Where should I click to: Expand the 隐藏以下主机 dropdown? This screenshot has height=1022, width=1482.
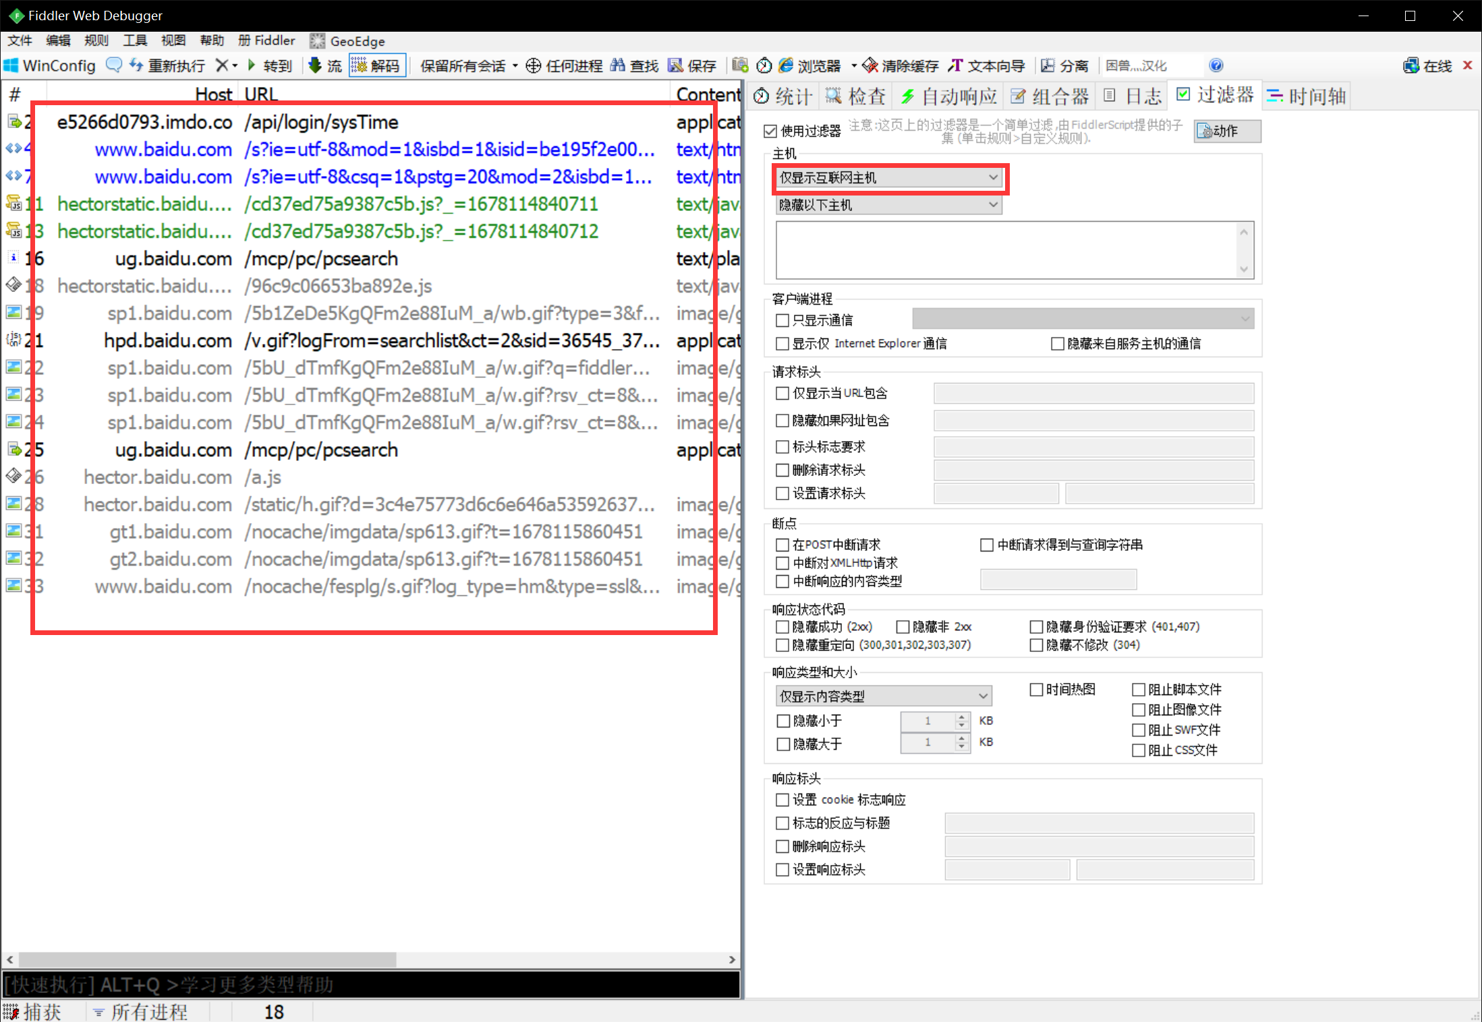tap(888, 205)
